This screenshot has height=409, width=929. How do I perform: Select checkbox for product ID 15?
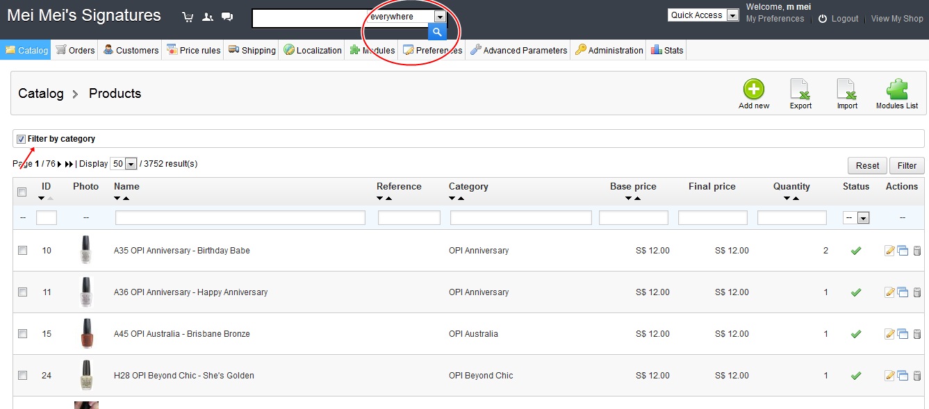pyautogui.click(x=22, y=333)
